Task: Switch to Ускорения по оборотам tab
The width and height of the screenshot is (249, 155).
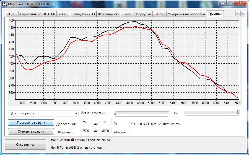Action: coord(186,14)
